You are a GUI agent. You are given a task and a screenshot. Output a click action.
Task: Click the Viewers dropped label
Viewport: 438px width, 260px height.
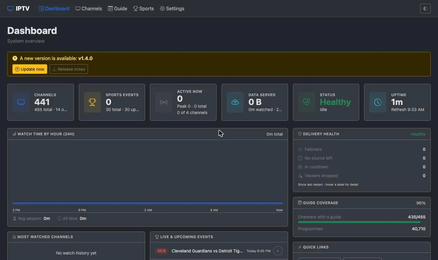click(321, 176)
